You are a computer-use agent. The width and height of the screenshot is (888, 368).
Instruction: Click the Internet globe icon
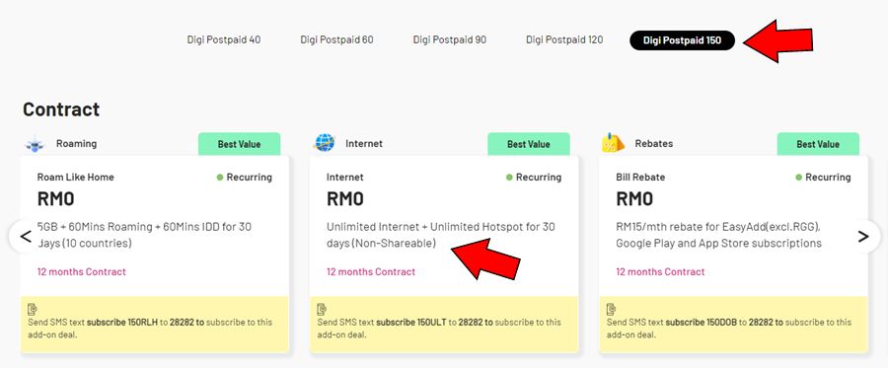(324, 143)
